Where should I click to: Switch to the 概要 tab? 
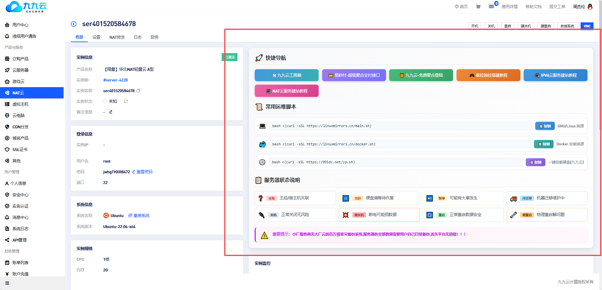tap(79, 37)
